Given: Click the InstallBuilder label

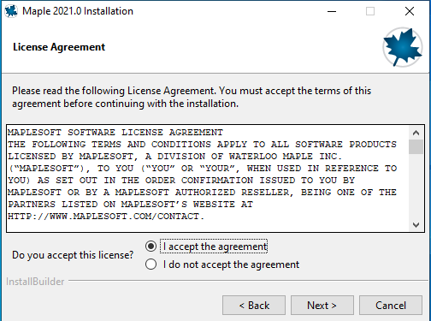Looking at the screenshot, I should coord(35,282).
